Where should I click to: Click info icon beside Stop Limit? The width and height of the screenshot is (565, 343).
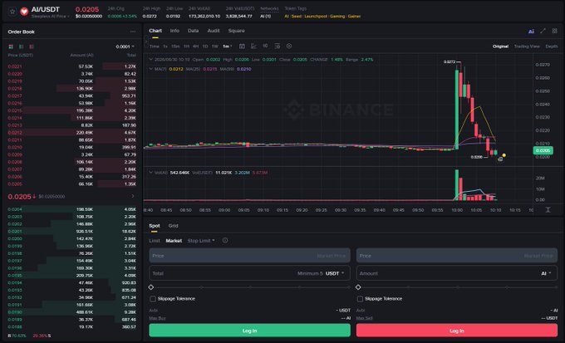(225, 240)
